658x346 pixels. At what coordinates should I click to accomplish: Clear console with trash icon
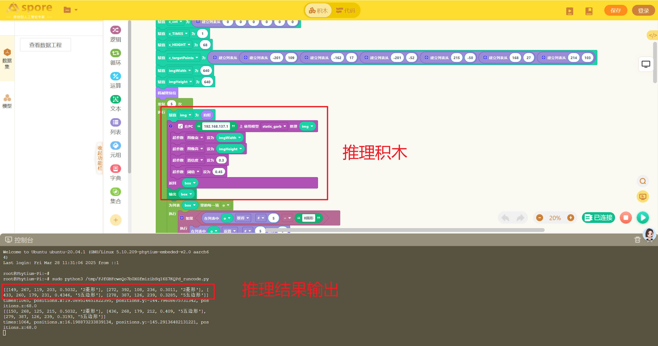click(637, 240)
